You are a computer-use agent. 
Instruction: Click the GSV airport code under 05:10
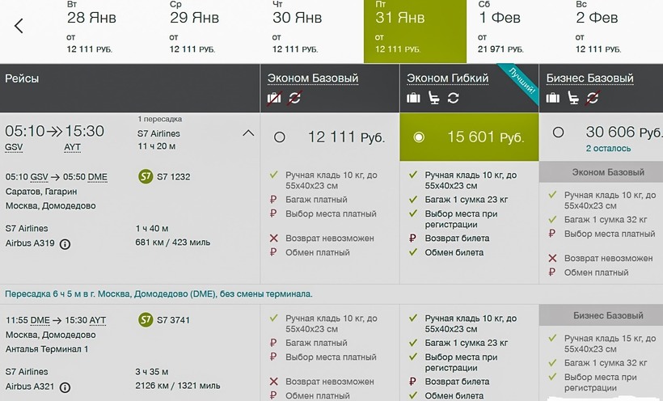[x=14, y=147]
